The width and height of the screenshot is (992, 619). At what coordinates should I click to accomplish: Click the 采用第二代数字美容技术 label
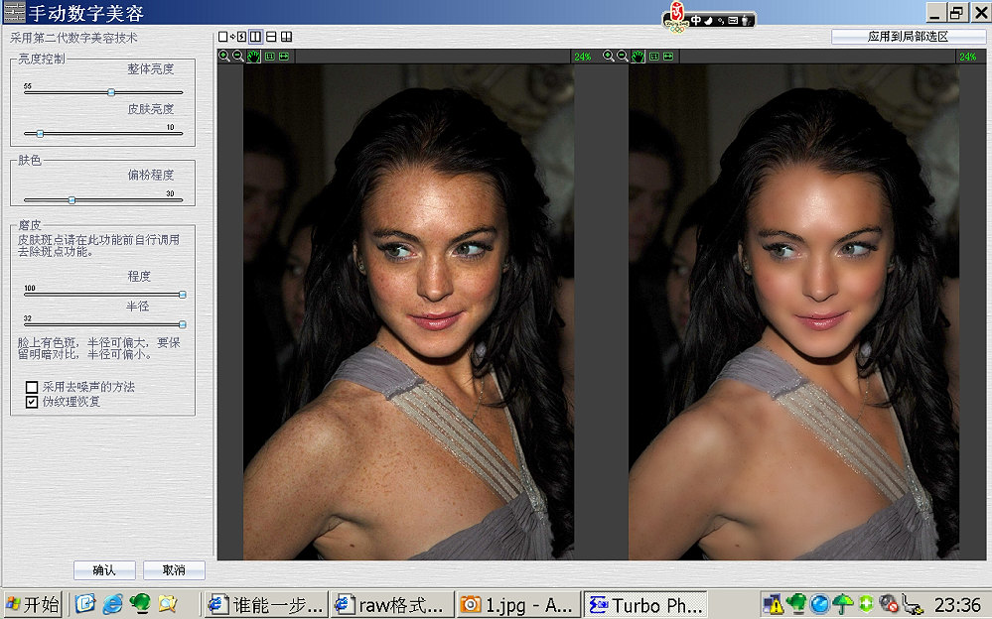(74, 38)
